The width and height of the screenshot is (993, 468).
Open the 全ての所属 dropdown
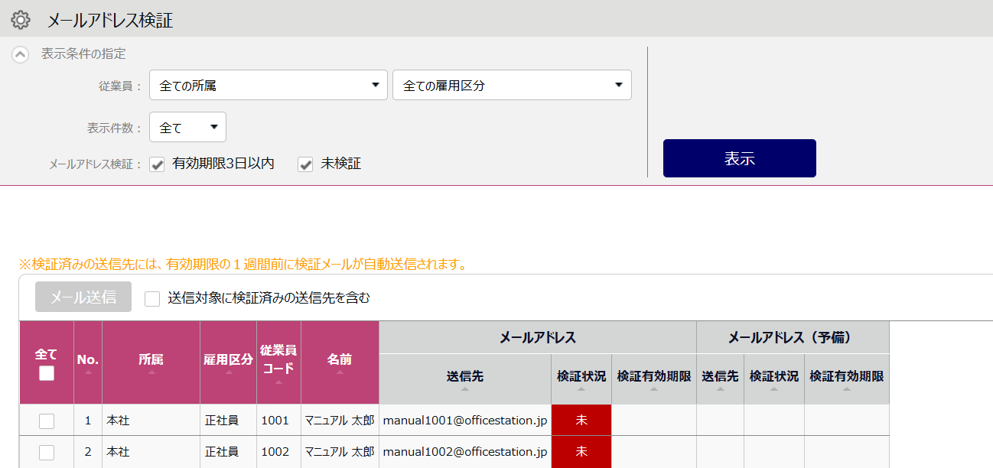point(269,86)
